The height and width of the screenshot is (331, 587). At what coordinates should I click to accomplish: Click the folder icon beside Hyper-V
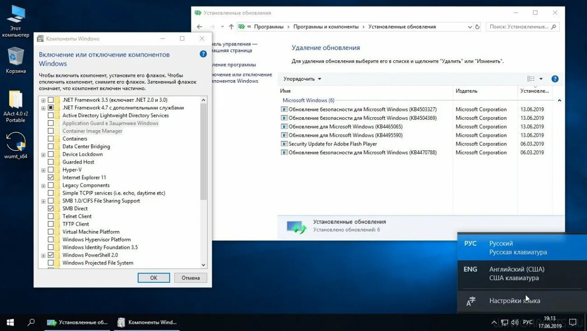(57, 170)
